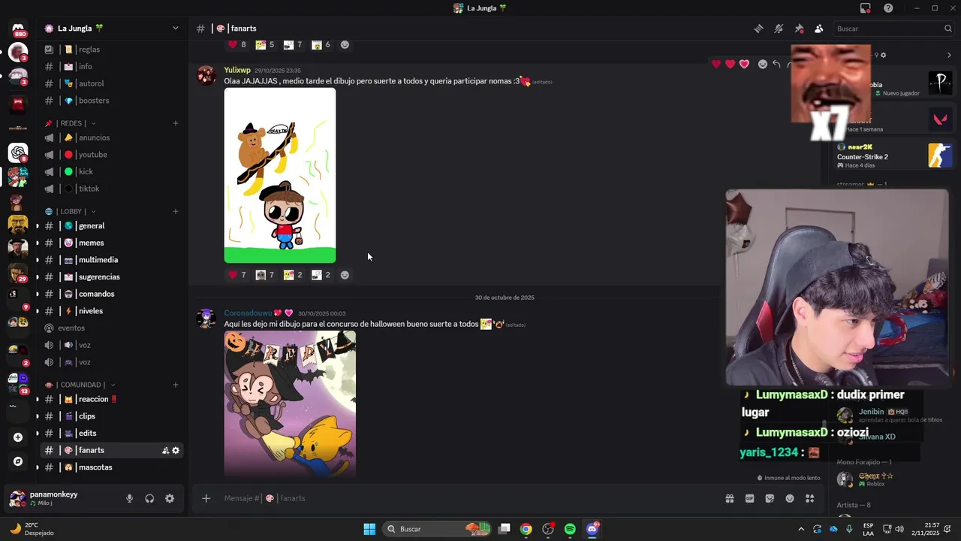Screen dimensions: 961x541
Task: Add a server with plus icon
Action: (x=18, y=437)
